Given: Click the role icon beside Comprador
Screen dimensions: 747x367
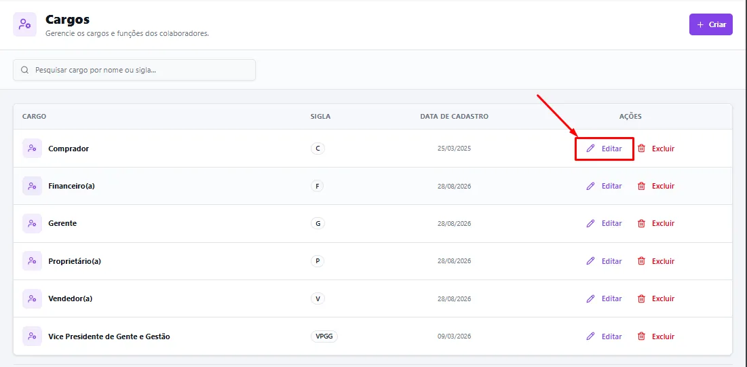Looking at the screenshot, I should [32, 149].
